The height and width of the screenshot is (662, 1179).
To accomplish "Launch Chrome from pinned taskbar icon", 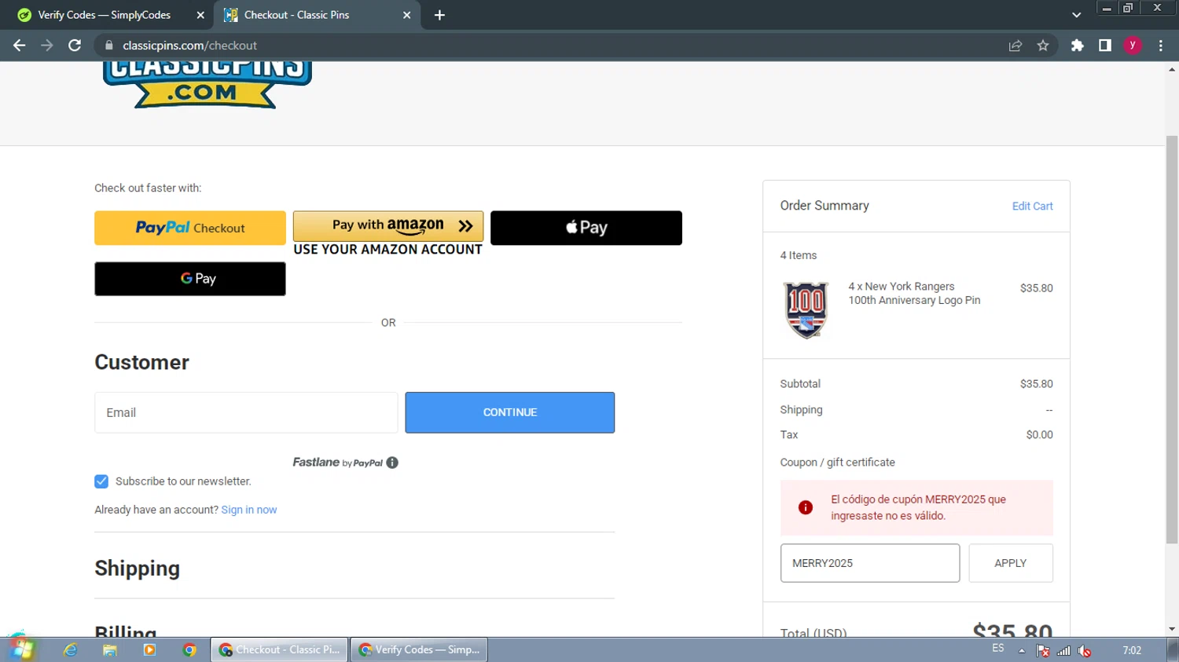I will coord(189,650).
